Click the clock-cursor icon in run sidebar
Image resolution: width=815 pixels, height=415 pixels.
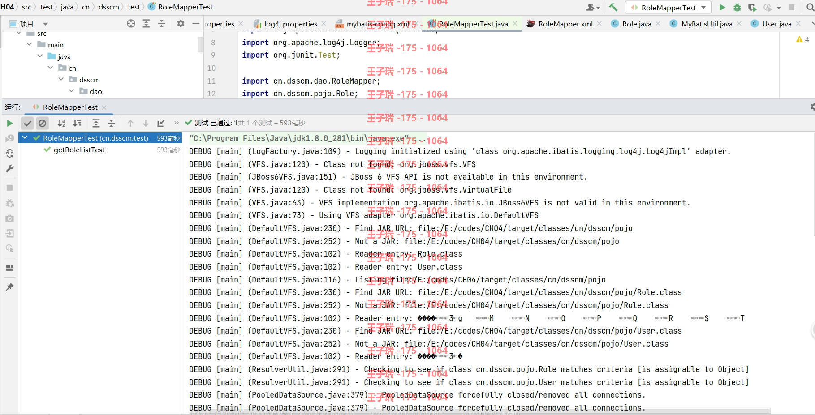pos(10,248)
